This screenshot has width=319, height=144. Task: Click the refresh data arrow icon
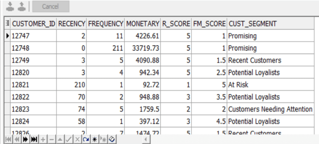point(86,139)
